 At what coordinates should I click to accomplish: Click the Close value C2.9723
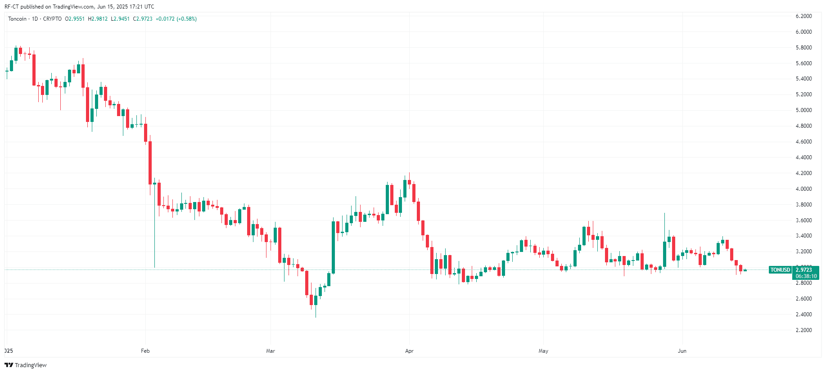click(x=143, y=19)
